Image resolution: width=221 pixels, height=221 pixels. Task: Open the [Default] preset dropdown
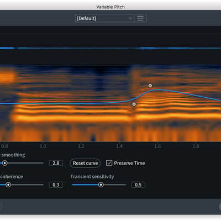(104, 18)
